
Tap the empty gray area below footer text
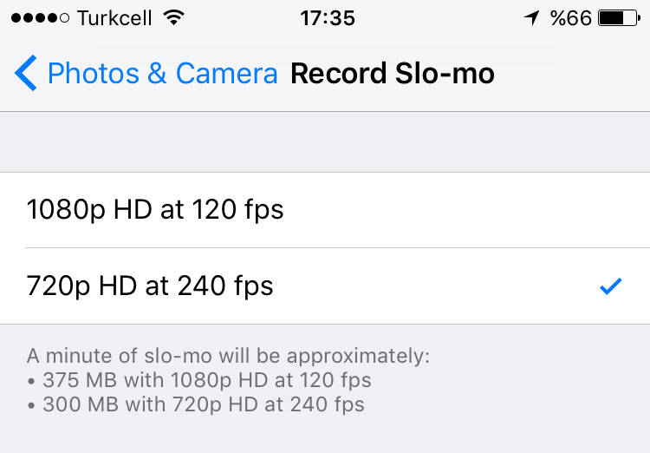tap(325, 436)
